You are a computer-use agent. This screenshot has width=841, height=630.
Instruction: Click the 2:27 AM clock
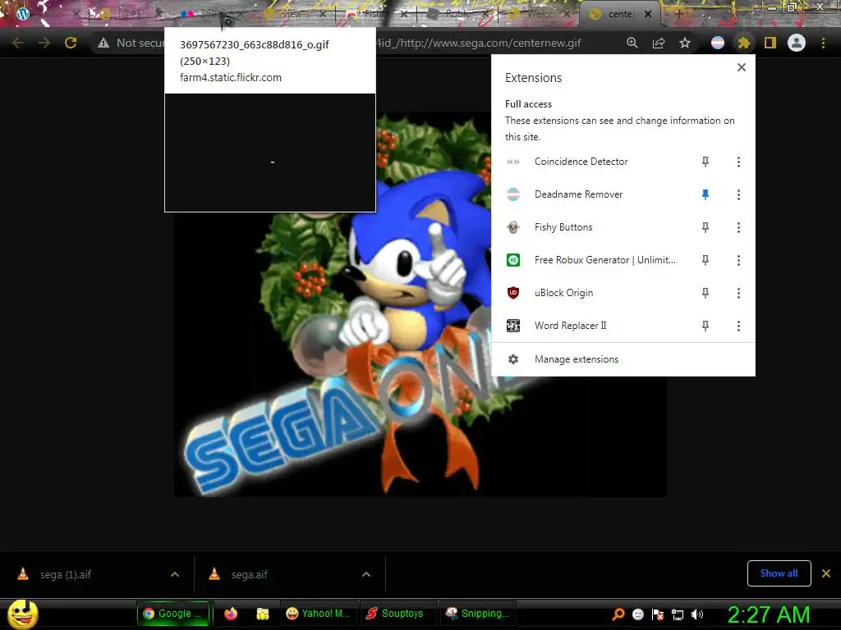pos(769,614)
